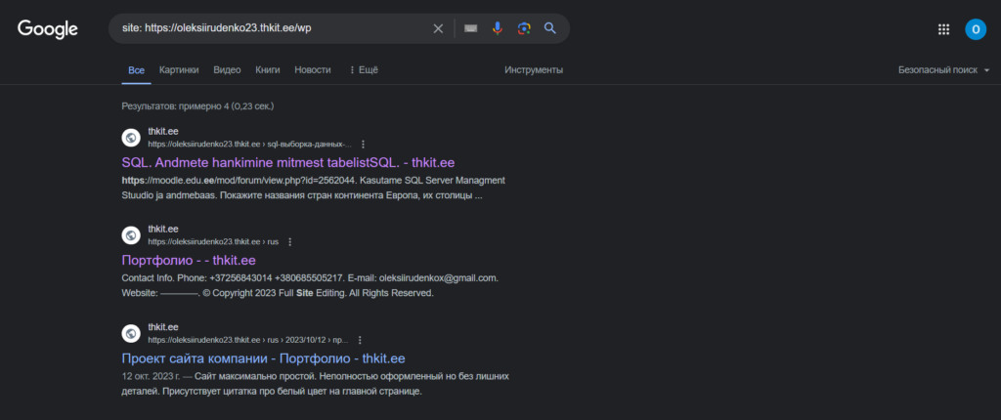
Task: Click thkit.ee site name of Портфолио result
Action: point(163,229)
